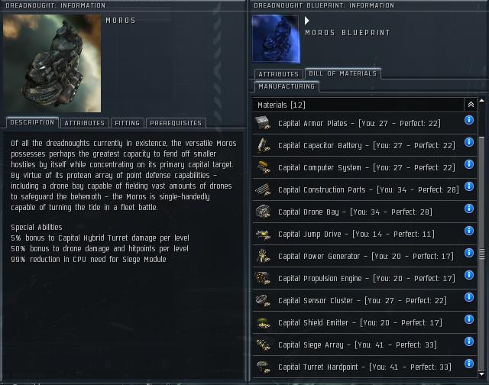Select the blueprint Attributes tab
This screenshot has height=385, width=489.
click(x=278, y=74)
